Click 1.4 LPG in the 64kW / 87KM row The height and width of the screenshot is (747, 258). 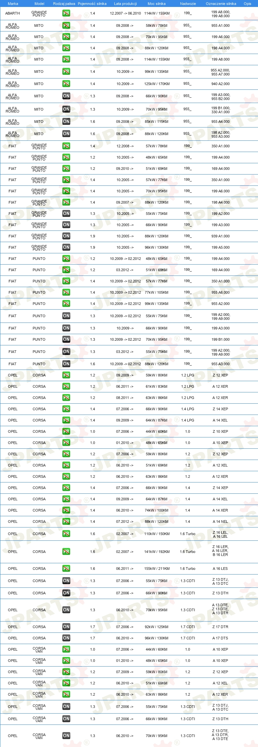click(x=188, y=420)
